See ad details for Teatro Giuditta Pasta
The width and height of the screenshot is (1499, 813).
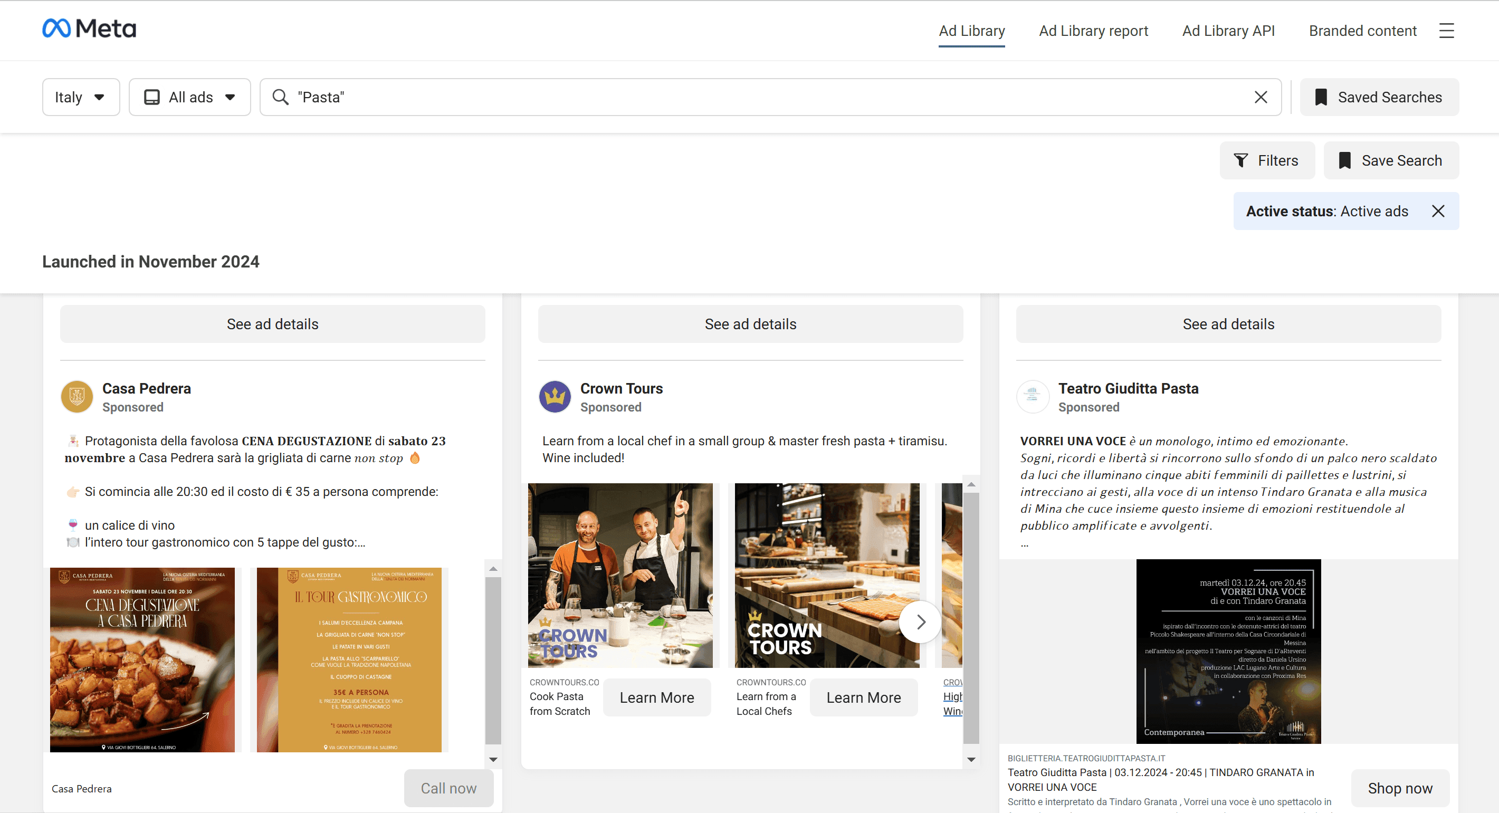click(x=1228, y=324)
